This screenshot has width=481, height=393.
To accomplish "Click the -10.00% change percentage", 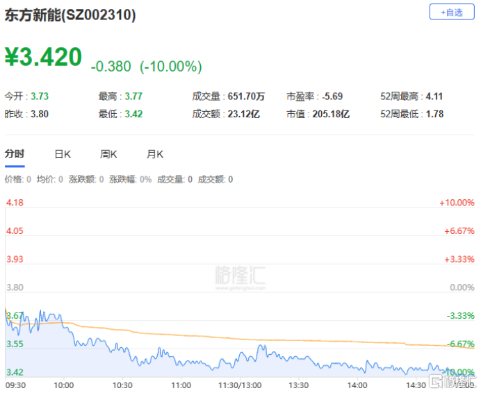I will [x=171, y=67].
